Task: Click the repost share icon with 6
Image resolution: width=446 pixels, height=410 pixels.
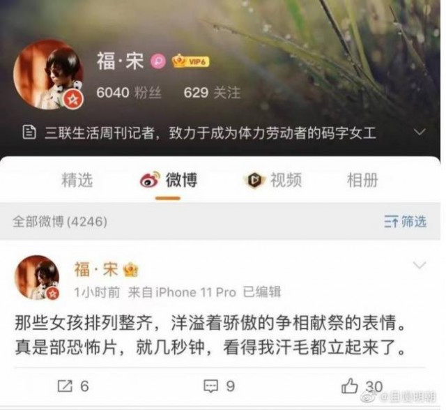Action: pyautogui.click(x=65, y=386)
